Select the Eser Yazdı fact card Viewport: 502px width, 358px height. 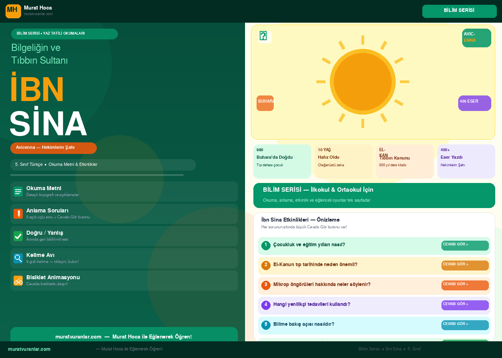pos(466,161)
